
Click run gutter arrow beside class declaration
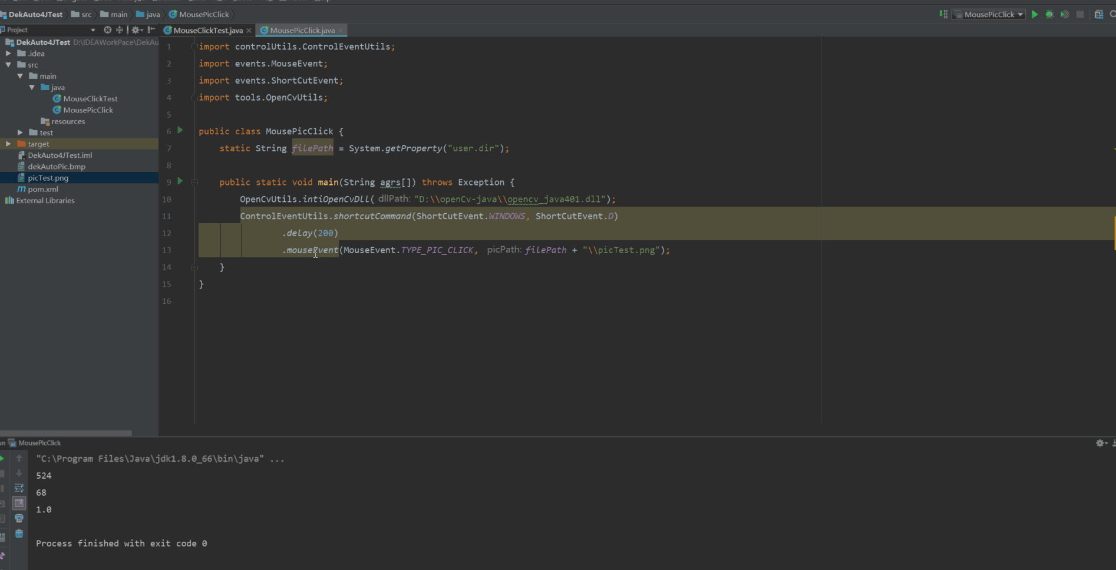[x=180, y=130]
